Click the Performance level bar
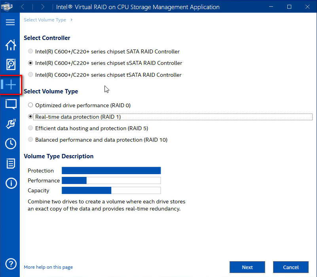Screen dimensions: 317x277 [111, 180]
